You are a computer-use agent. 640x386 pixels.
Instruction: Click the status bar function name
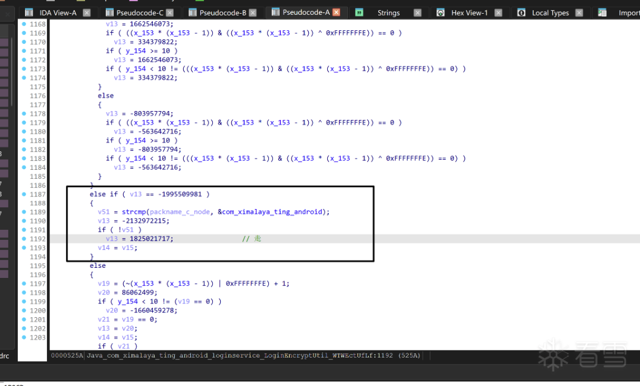(x=240, y=356)
